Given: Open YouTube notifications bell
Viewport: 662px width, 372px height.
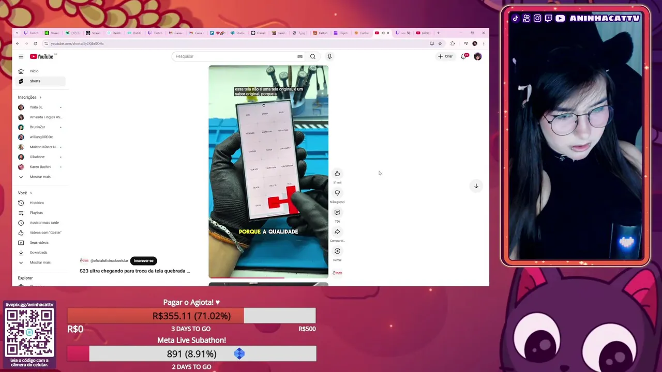Looking at the screenshot, I should pos(464,56).
